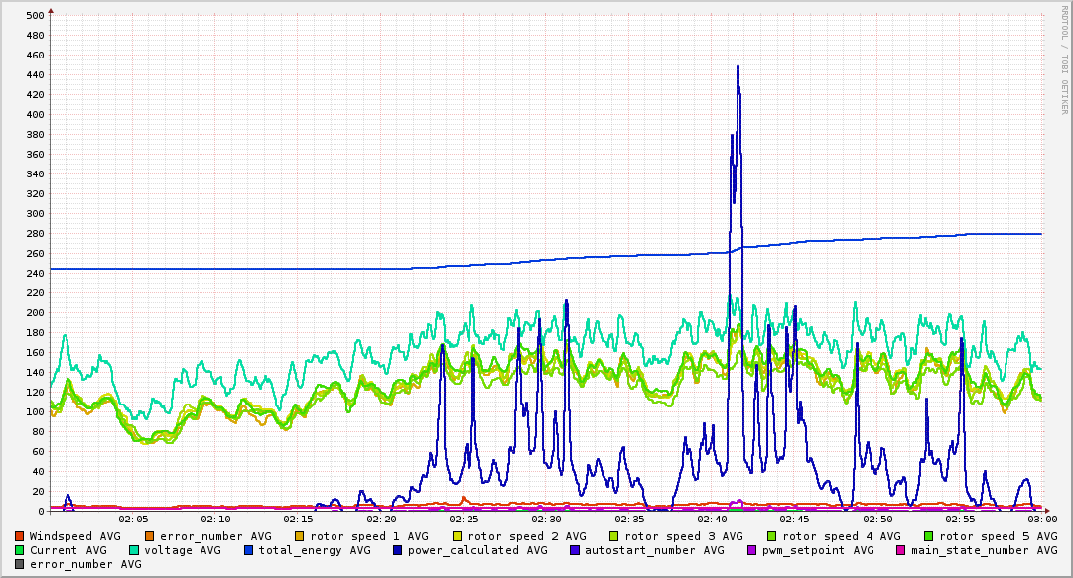Click the red Windspeed AVG legend swatch

coord(19,536)
